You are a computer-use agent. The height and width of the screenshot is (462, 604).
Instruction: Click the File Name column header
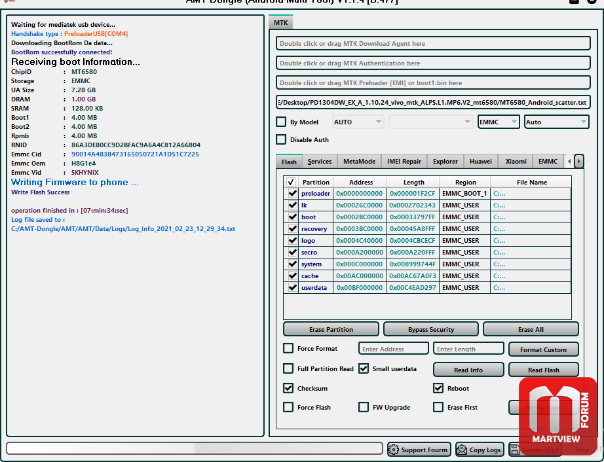coord(531,182)
